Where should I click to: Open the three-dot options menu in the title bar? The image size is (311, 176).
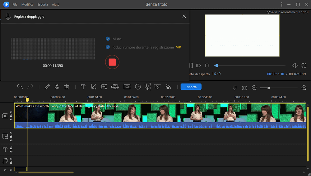(x=281, y=4)
